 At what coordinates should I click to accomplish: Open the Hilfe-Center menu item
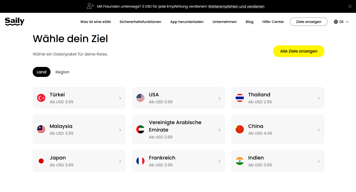[273, 22]
